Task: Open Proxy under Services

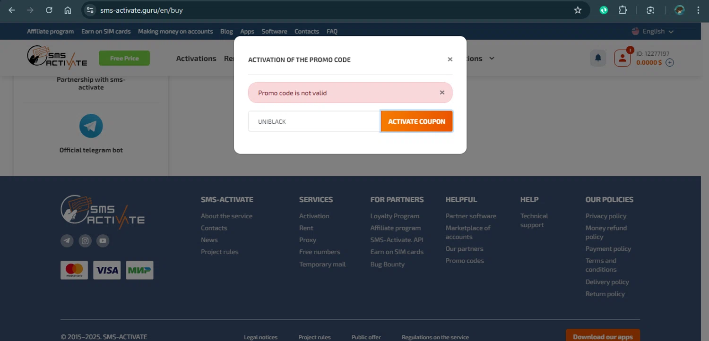Action: coord(308,240)
